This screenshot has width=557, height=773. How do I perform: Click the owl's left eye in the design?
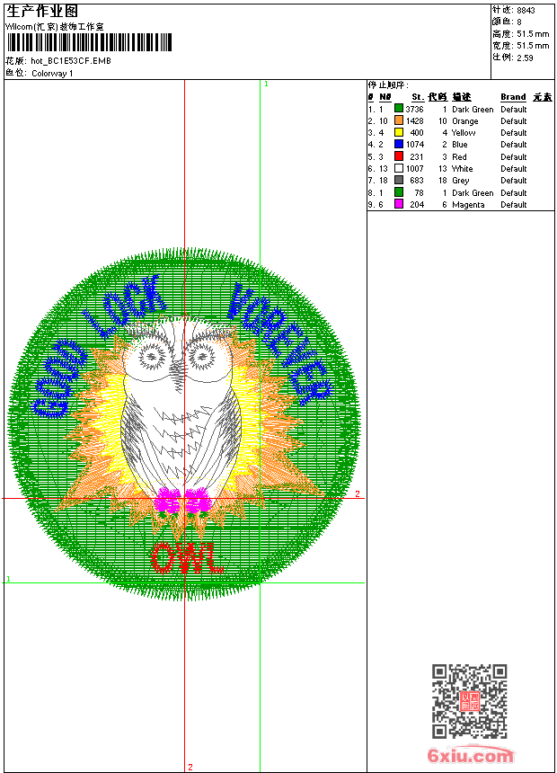point(152,357)
